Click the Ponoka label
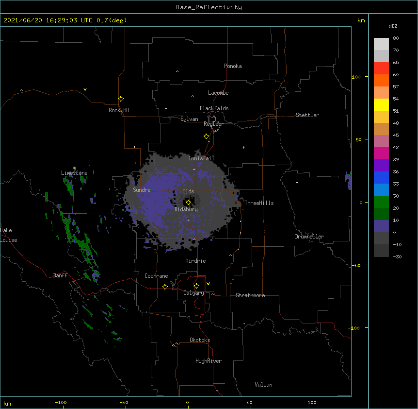The width and height of the screenshot is (418, 409). point(233,66)
